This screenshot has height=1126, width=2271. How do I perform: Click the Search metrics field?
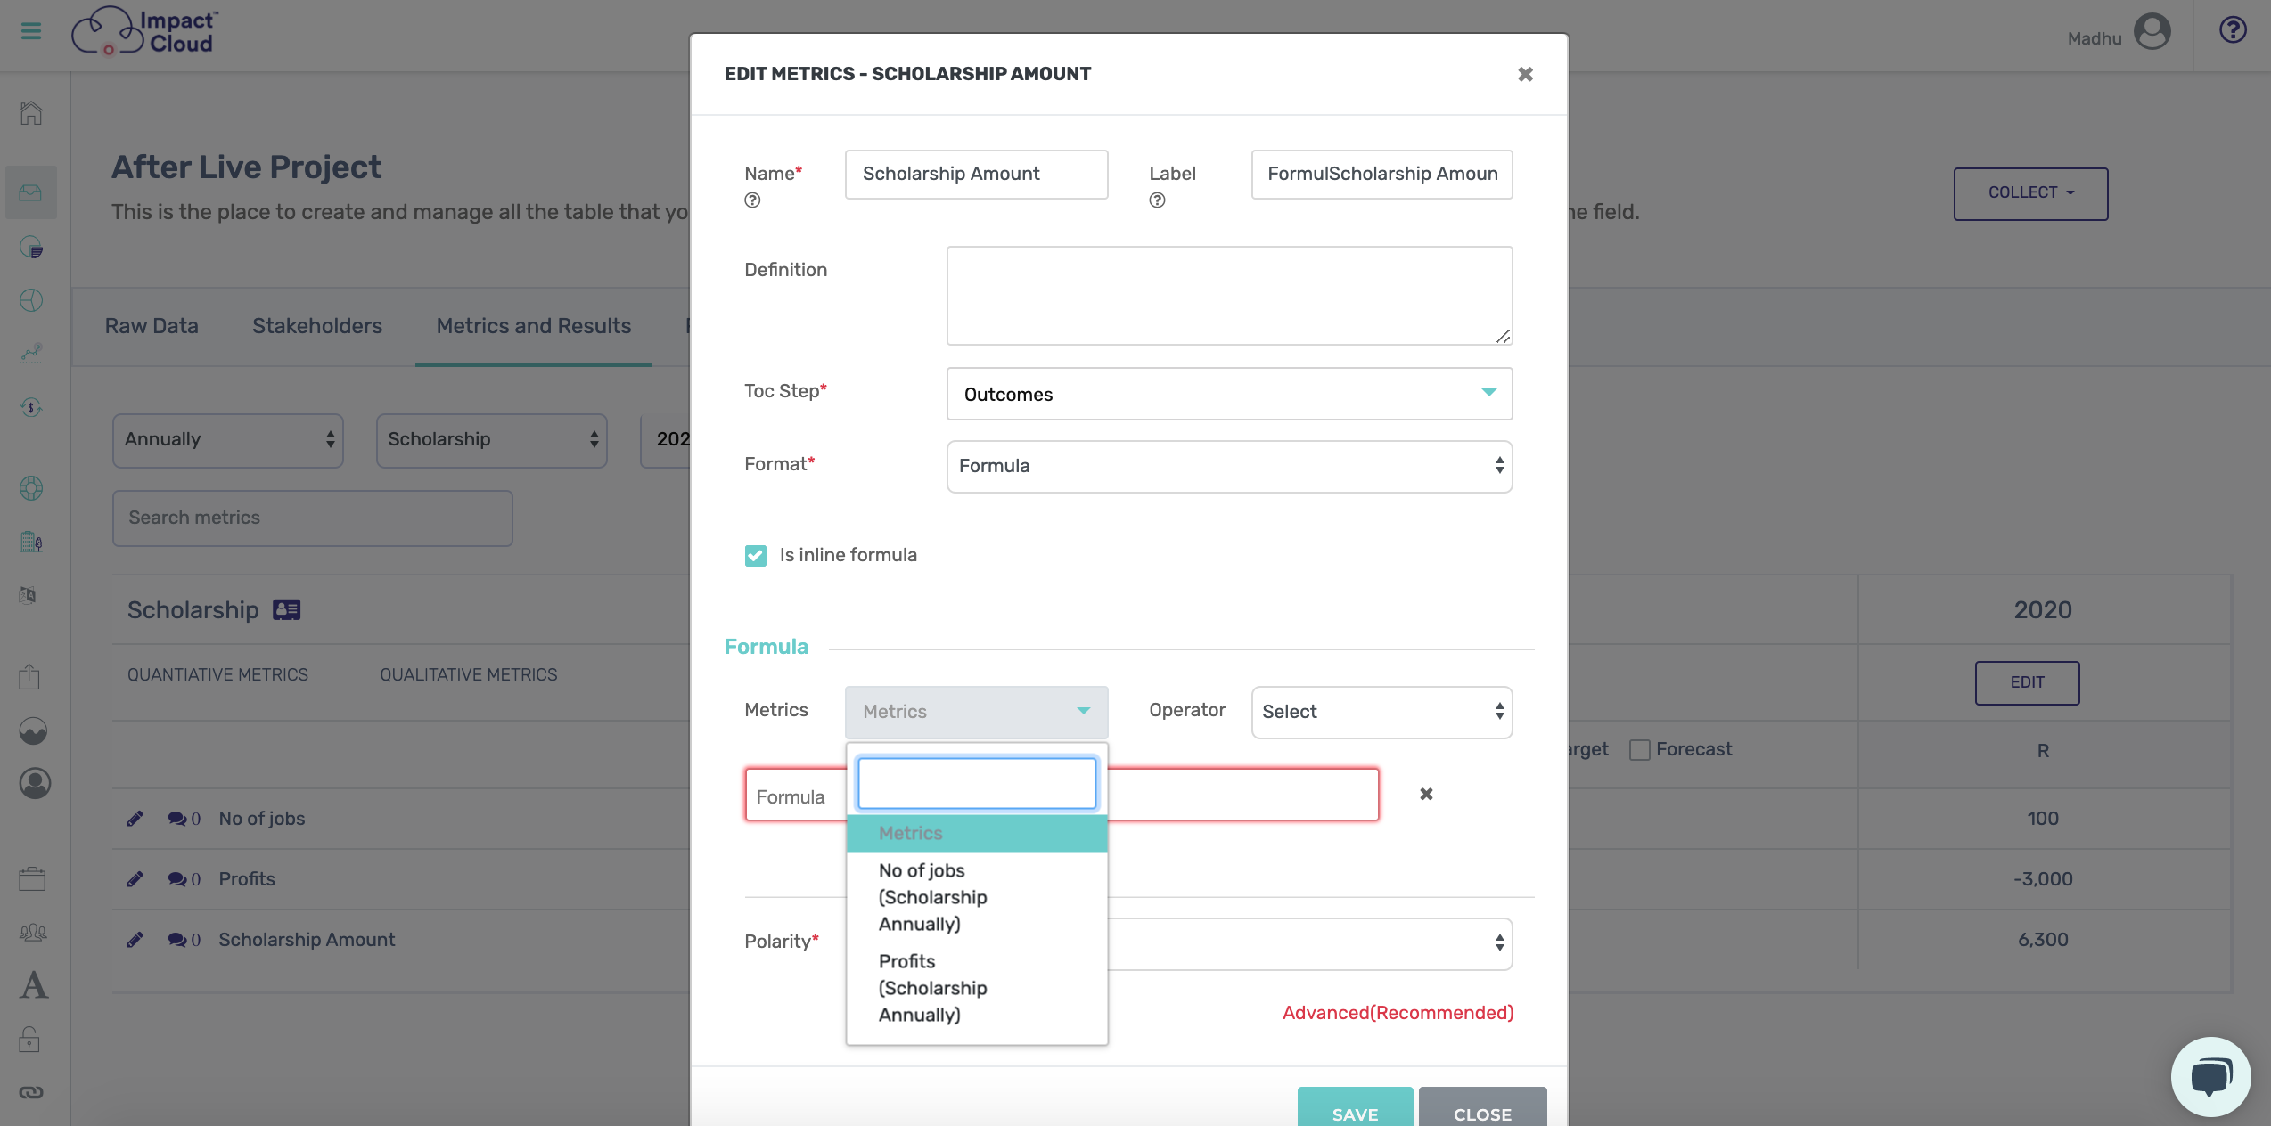click(x=312, y=518)
